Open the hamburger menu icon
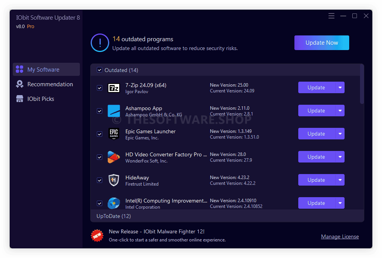The image size is (382, 258). pyautogui.click(x=331, y=16)
